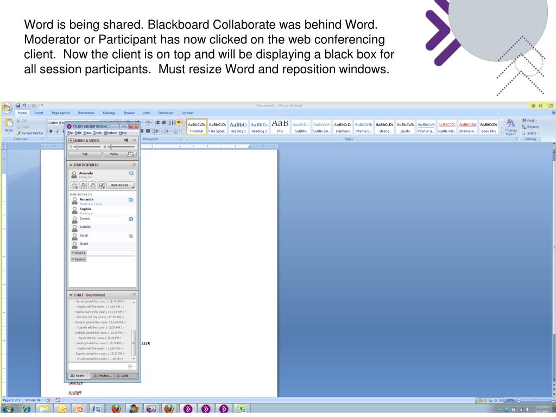Image resolution: width=556 pixels, height=417 pixels.
Task: Select Sharri in participants list
Action: [x=102, y=245]
